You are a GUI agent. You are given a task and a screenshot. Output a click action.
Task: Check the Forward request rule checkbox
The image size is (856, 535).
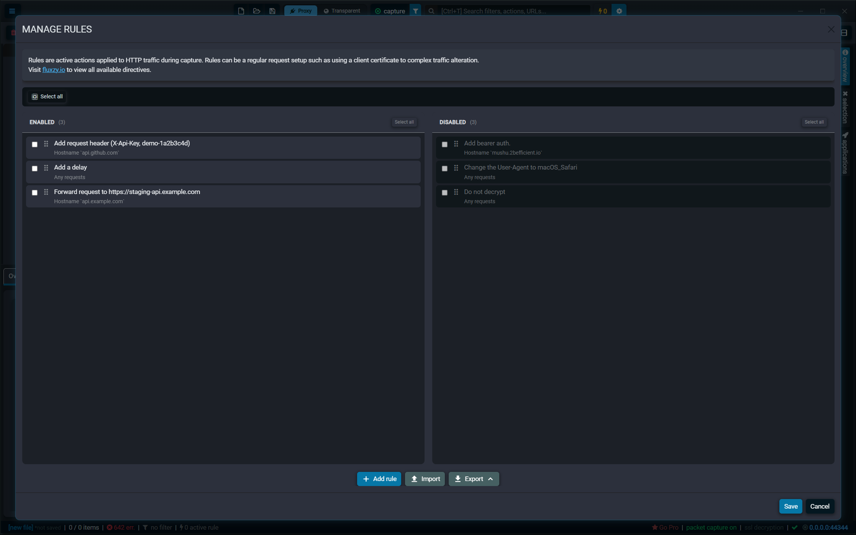(34, 192)
